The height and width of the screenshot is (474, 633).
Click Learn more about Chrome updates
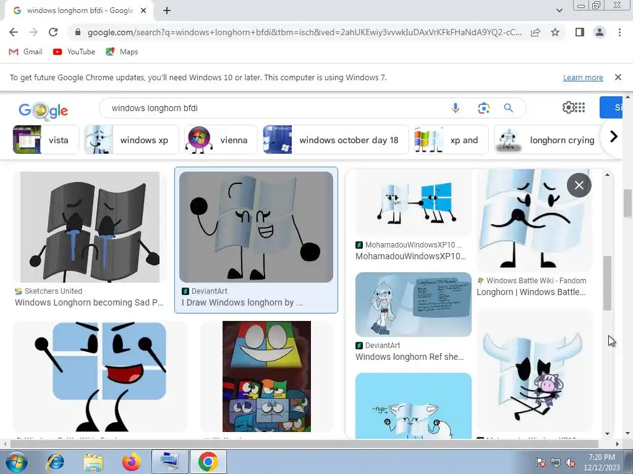pos(583,77)
